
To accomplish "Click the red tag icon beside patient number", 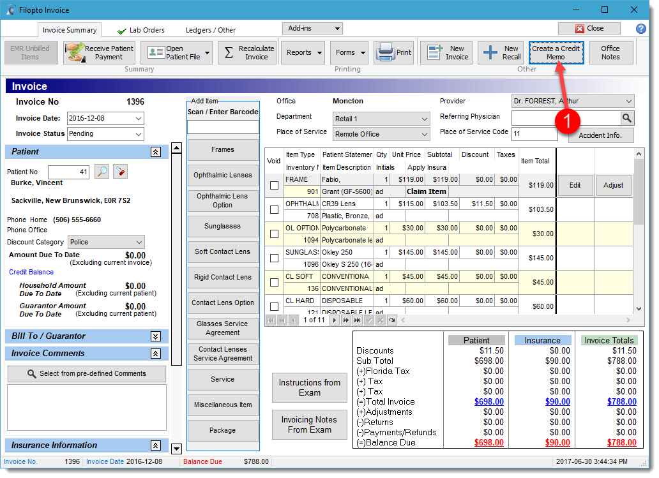I will (120, 172).
